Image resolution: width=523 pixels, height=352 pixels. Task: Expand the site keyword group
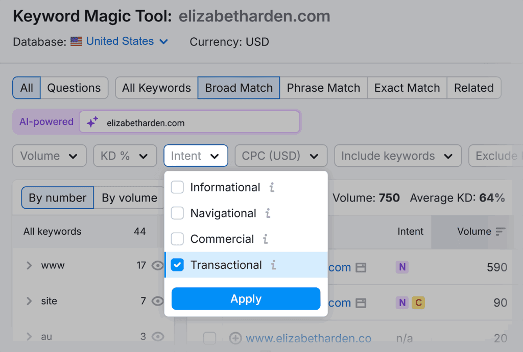30,301
